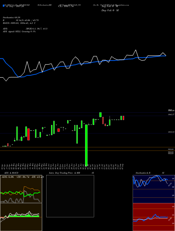
Task: Click the last red candlestick on the chart
Action: pos(124,118)
